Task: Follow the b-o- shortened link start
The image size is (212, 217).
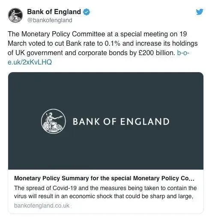Action: pyautogui.click(x=183, y=53)
